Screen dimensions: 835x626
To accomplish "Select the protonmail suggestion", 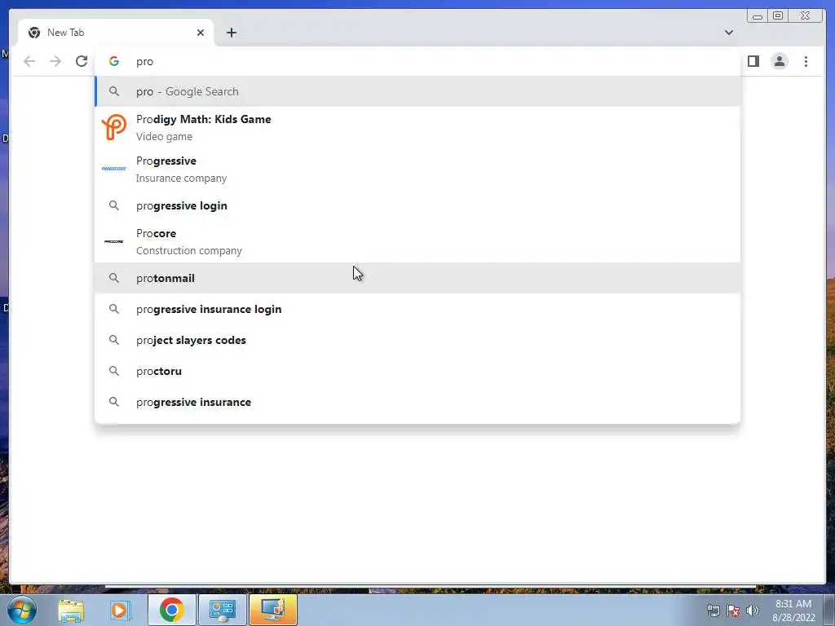I will pyautogui.click(x=417, y=278).
